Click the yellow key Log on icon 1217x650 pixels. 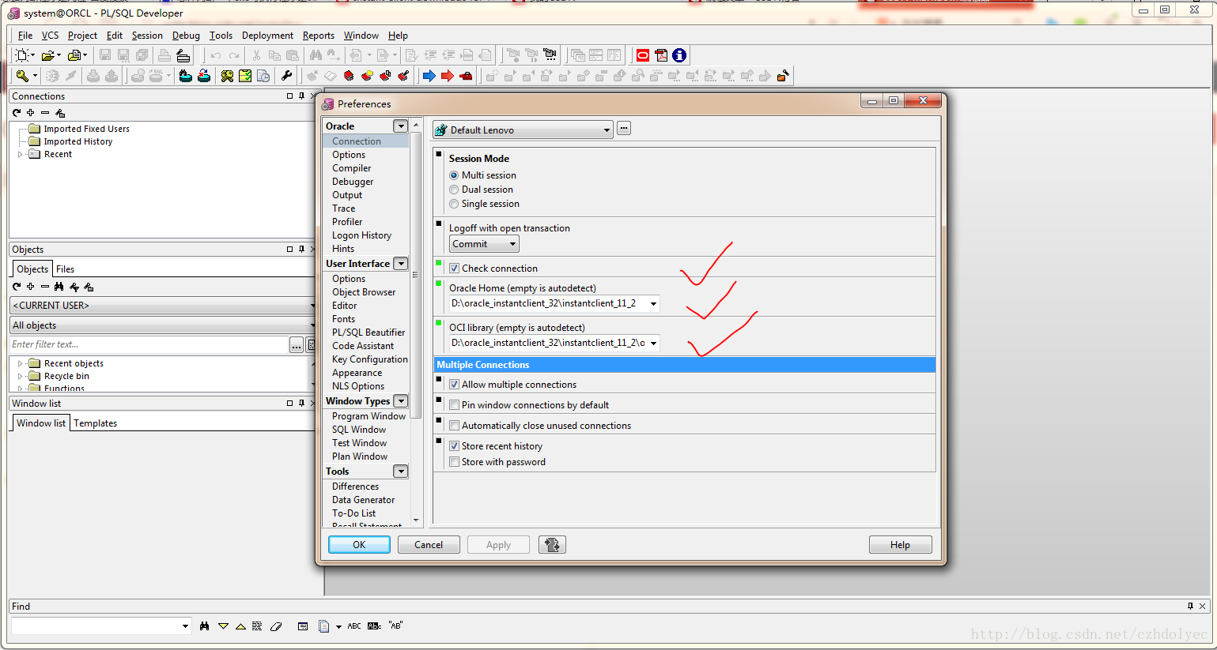[22, 76]
